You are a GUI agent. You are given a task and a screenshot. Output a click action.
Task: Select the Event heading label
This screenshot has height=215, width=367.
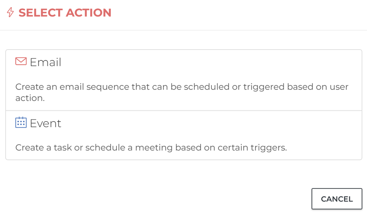click(x=45, y=123)
